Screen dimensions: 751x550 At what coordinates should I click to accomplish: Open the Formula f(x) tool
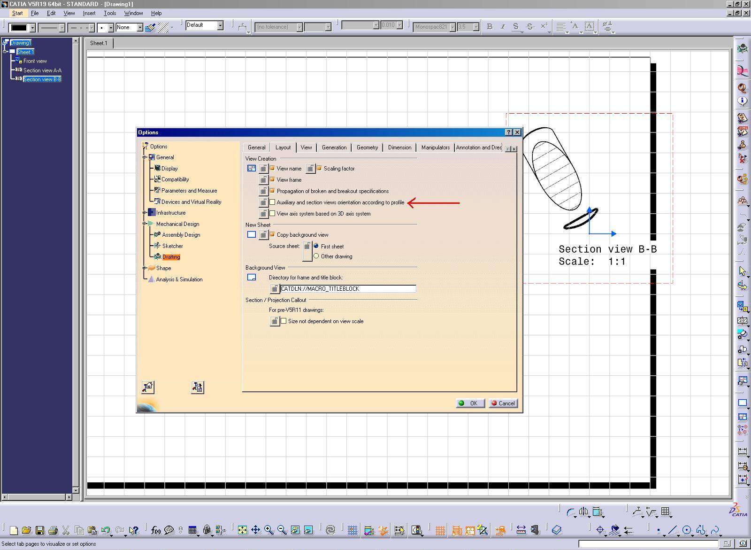coord(156,530)
